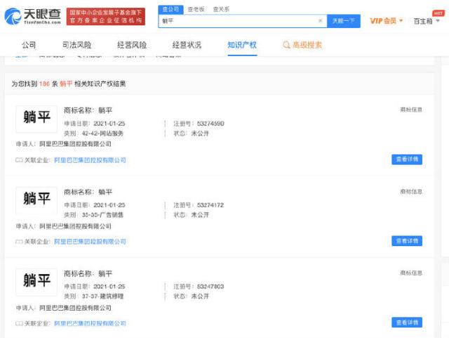Click the related-company icon in the 建筑修理 entry

pos(19,323)
